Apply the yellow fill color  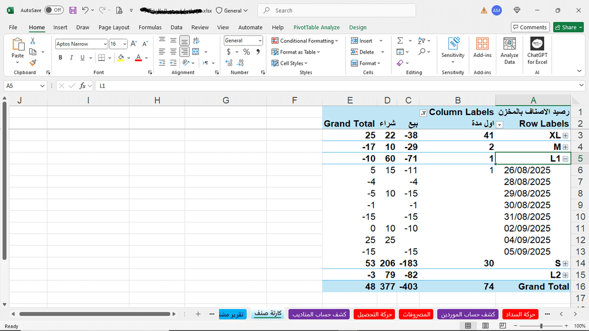(120, 57)
